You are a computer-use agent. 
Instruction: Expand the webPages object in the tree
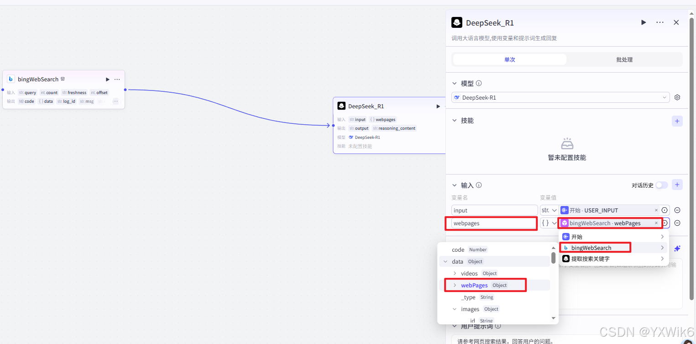[455, 285]
